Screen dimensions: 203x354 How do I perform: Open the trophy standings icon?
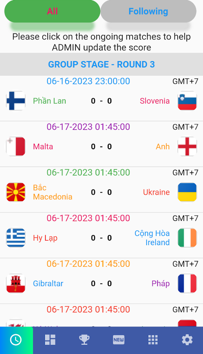(84, 340)
